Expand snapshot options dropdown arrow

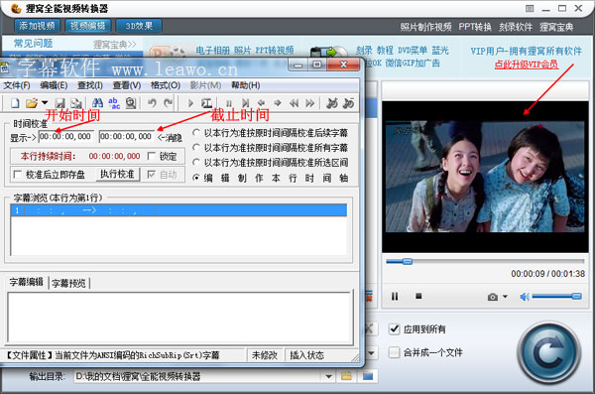coord(505,297)
